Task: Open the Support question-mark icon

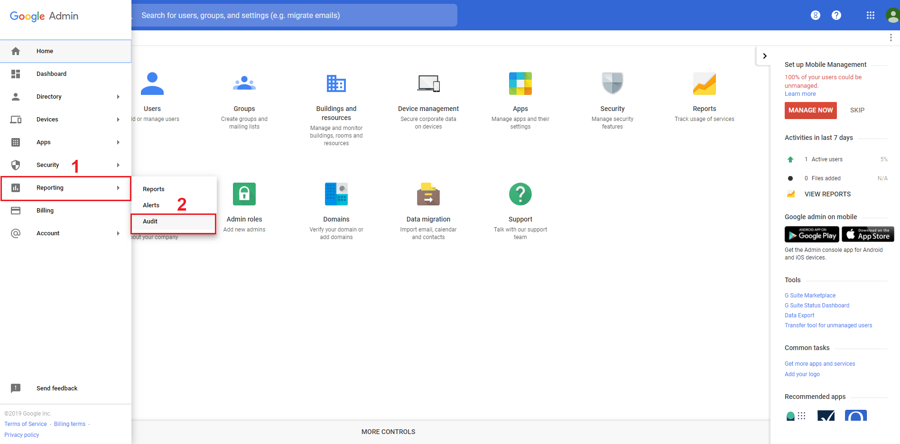Action: (x=520, y=194)
